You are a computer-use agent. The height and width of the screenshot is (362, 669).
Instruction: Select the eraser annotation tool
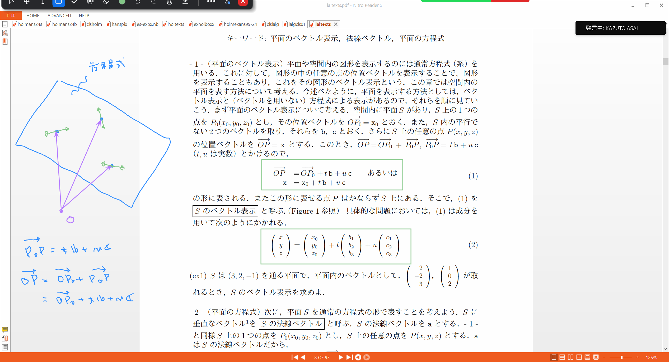click(106, 2)
